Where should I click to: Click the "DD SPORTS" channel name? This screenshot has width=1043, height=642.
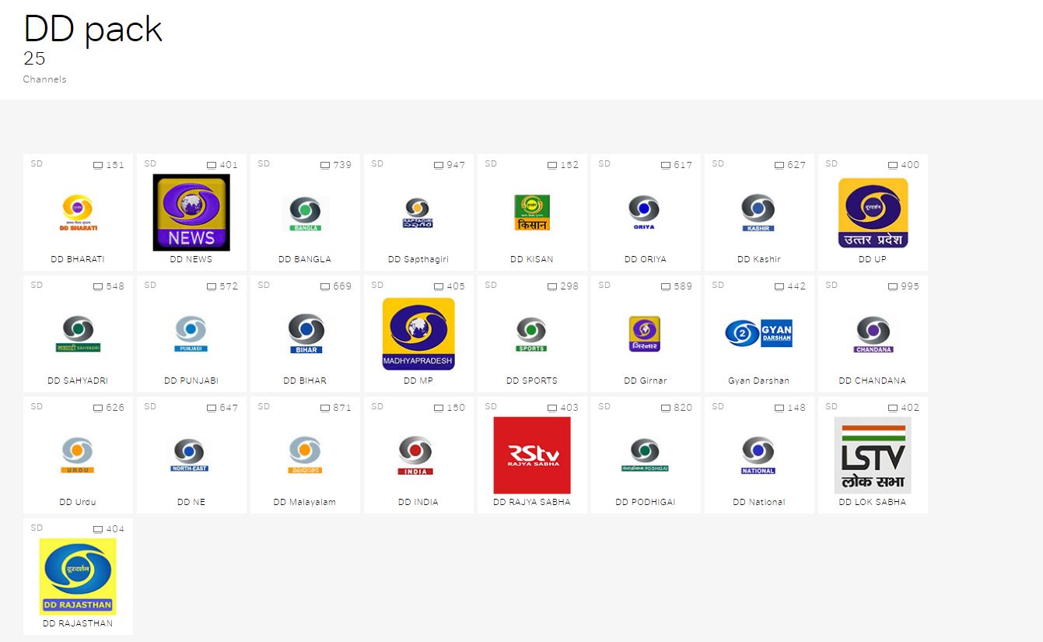[x=532, y=381]
